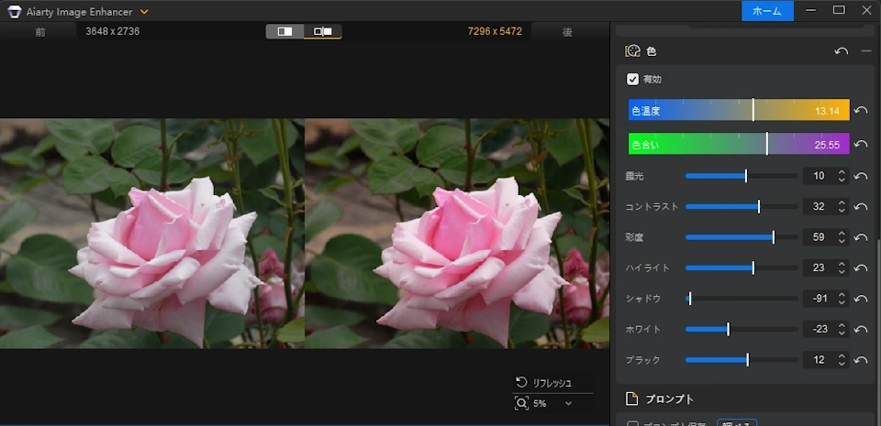Adjust the ブラック blacks slider

[742, 360]
